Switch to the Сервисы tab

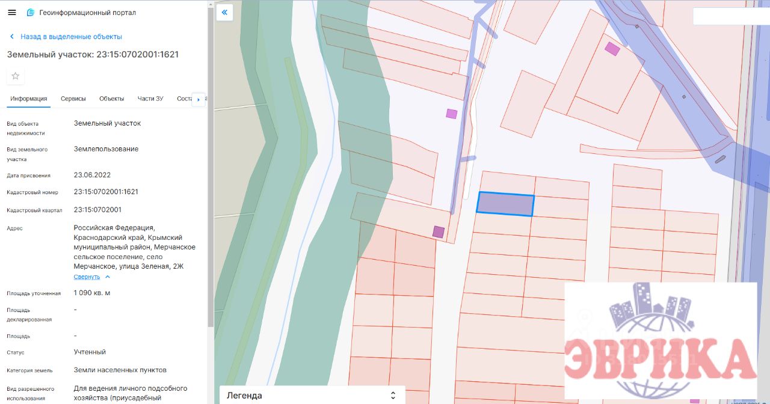point(73,99)
